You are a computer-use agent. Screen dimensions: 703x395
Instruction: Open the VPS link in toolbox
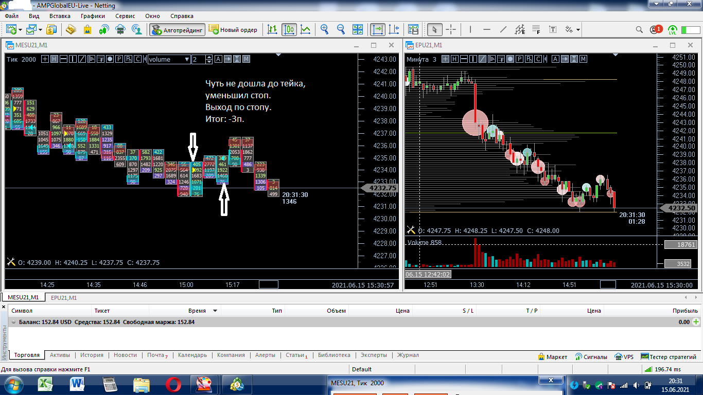point(624,356)
